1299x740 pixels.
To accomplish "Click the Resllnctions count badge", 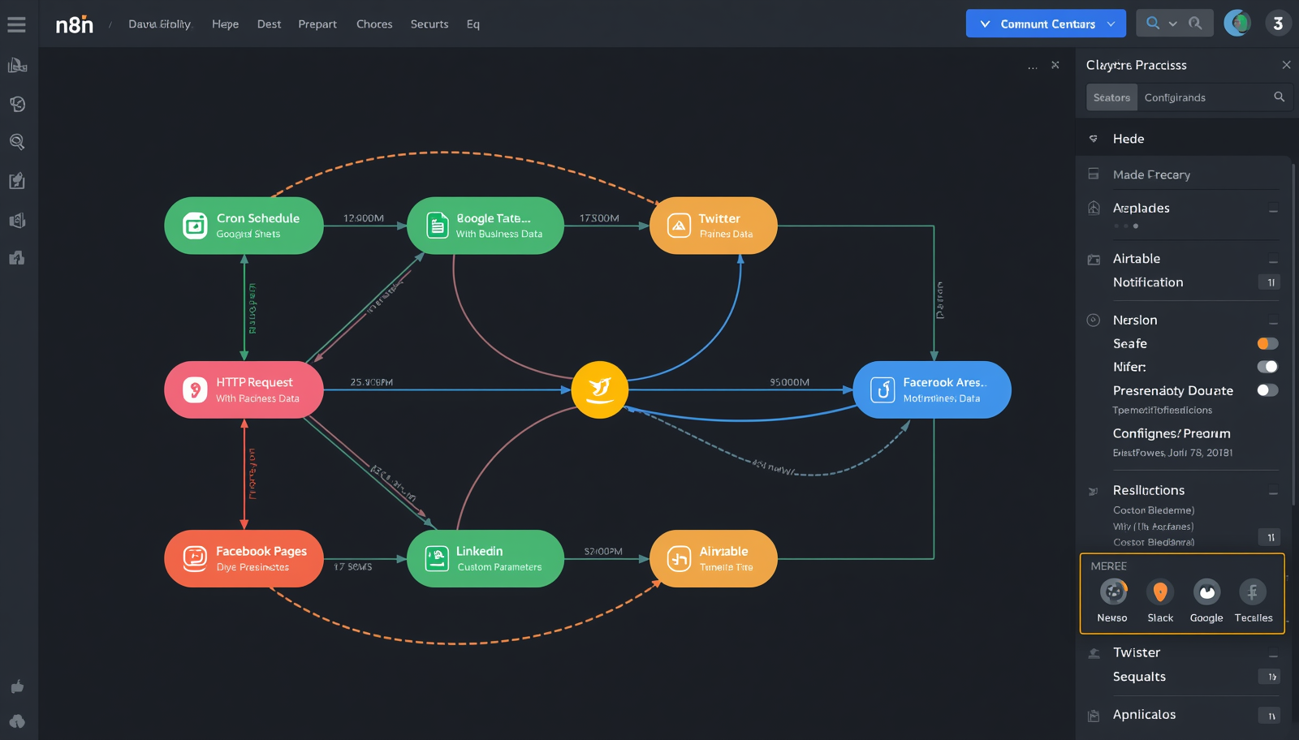I will [1271, 537].
